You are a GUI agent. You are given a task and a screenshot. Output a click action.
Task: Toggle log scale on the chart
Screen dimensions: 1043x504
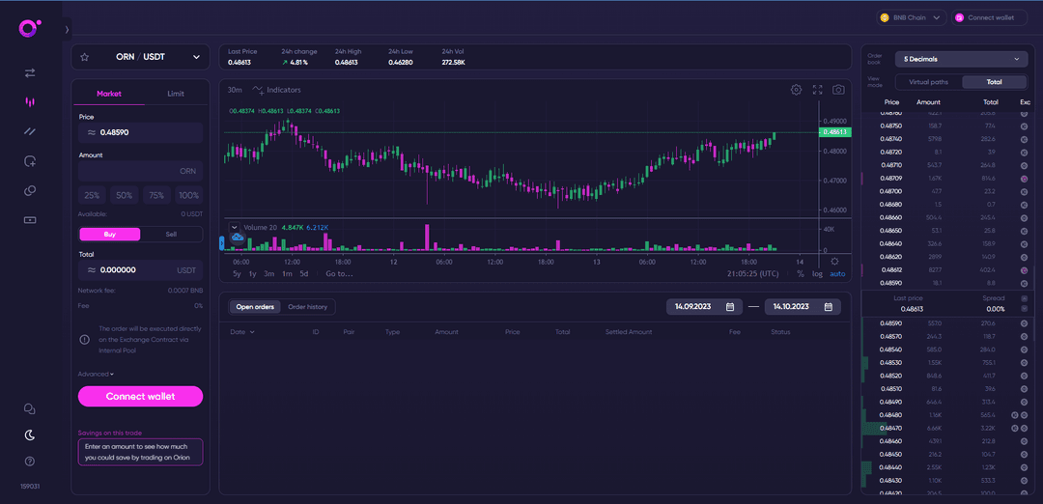817,273
